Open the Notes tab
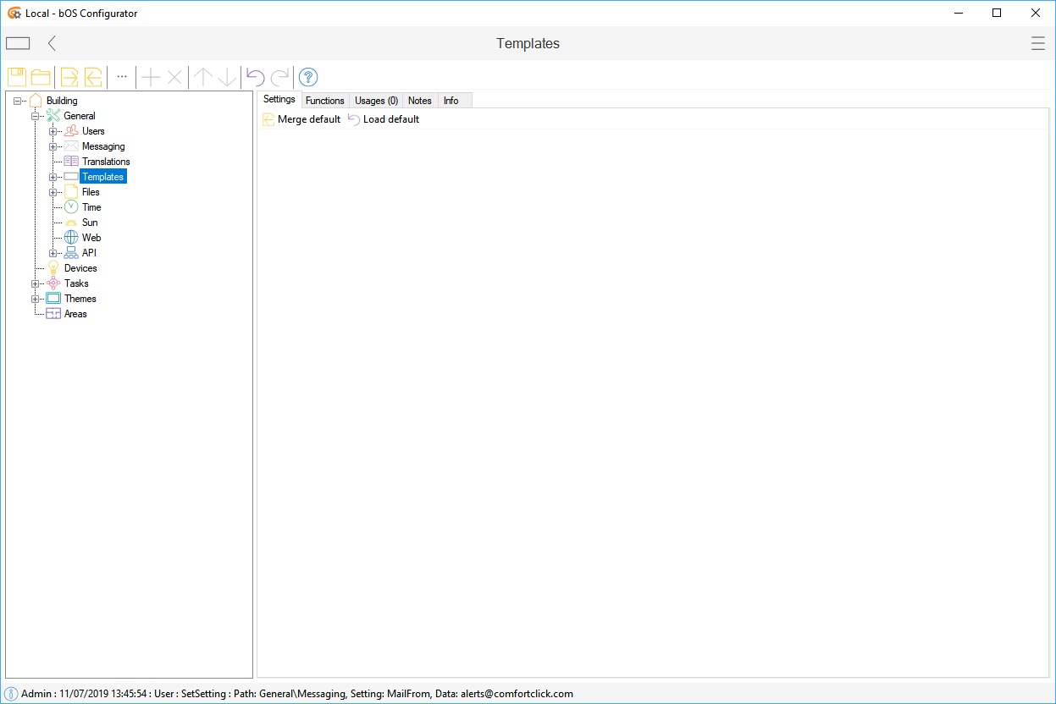The height and width of the screenshot is (704, 1056). pos(420,101)
